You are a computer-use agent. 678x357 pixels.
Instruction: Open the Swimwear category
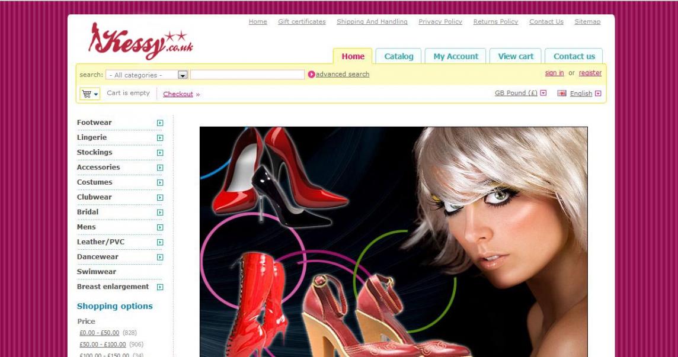coord(97,271)
